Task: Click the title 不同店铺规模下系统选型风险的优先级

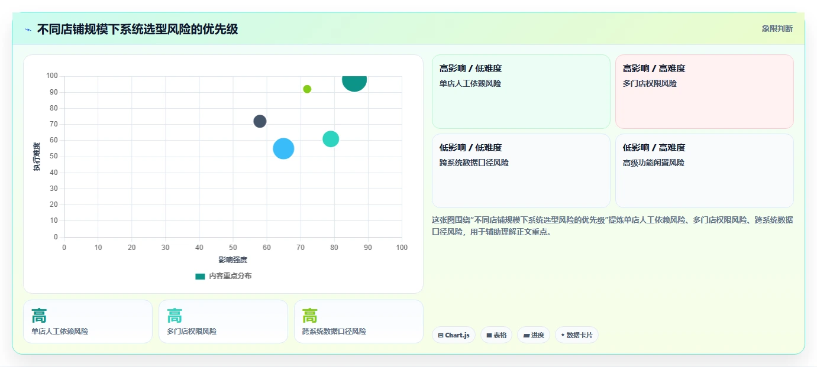Action: click(137, 29)
